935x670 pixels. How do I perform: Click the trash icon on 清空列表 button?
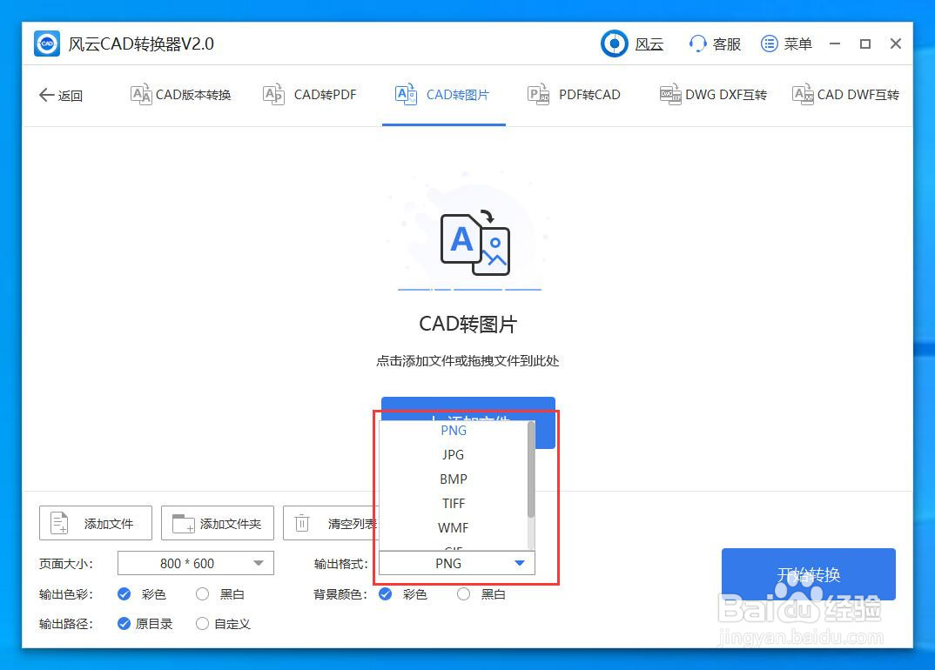coord(302,523)
